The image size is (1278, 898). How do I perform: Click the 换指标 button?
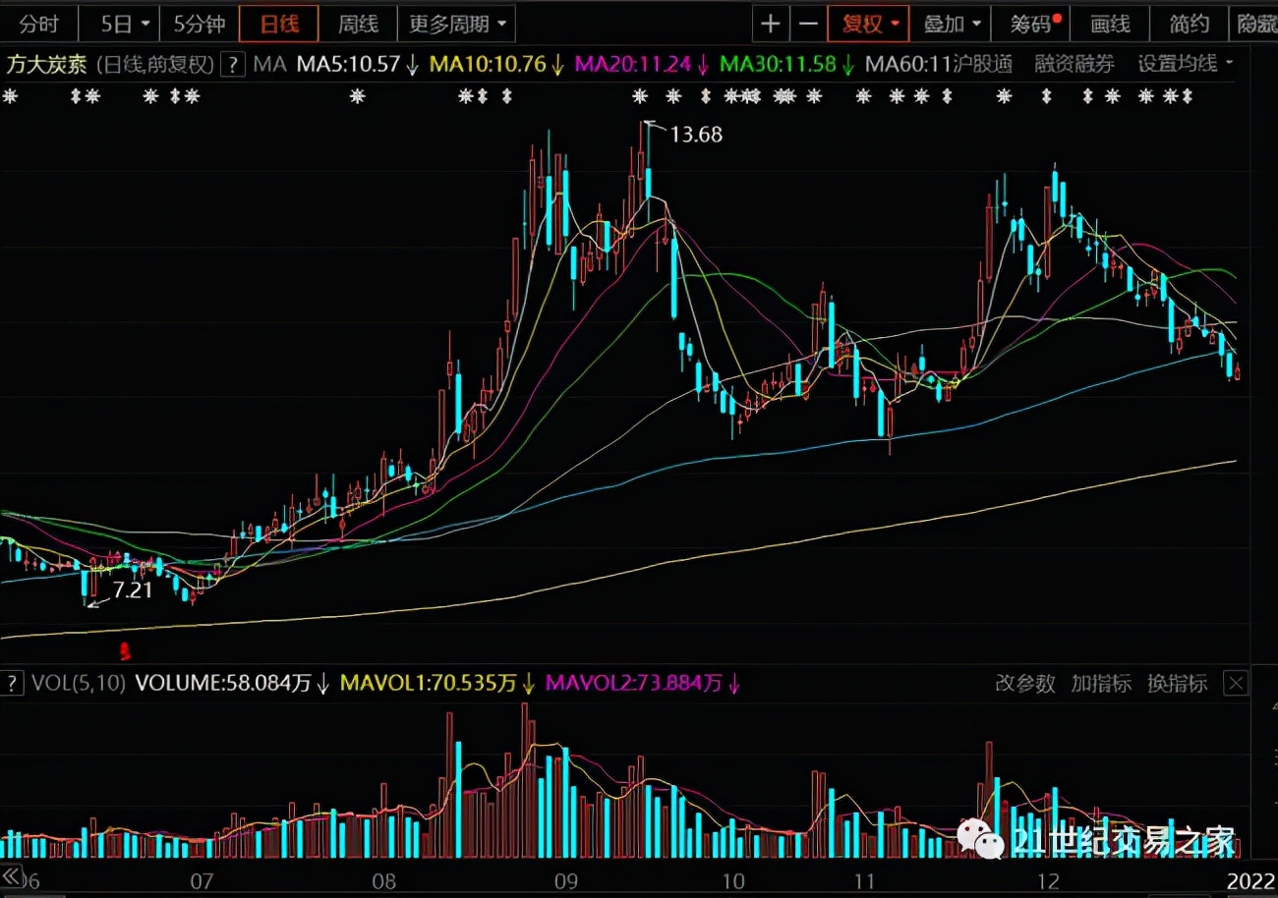(1177, 683)
